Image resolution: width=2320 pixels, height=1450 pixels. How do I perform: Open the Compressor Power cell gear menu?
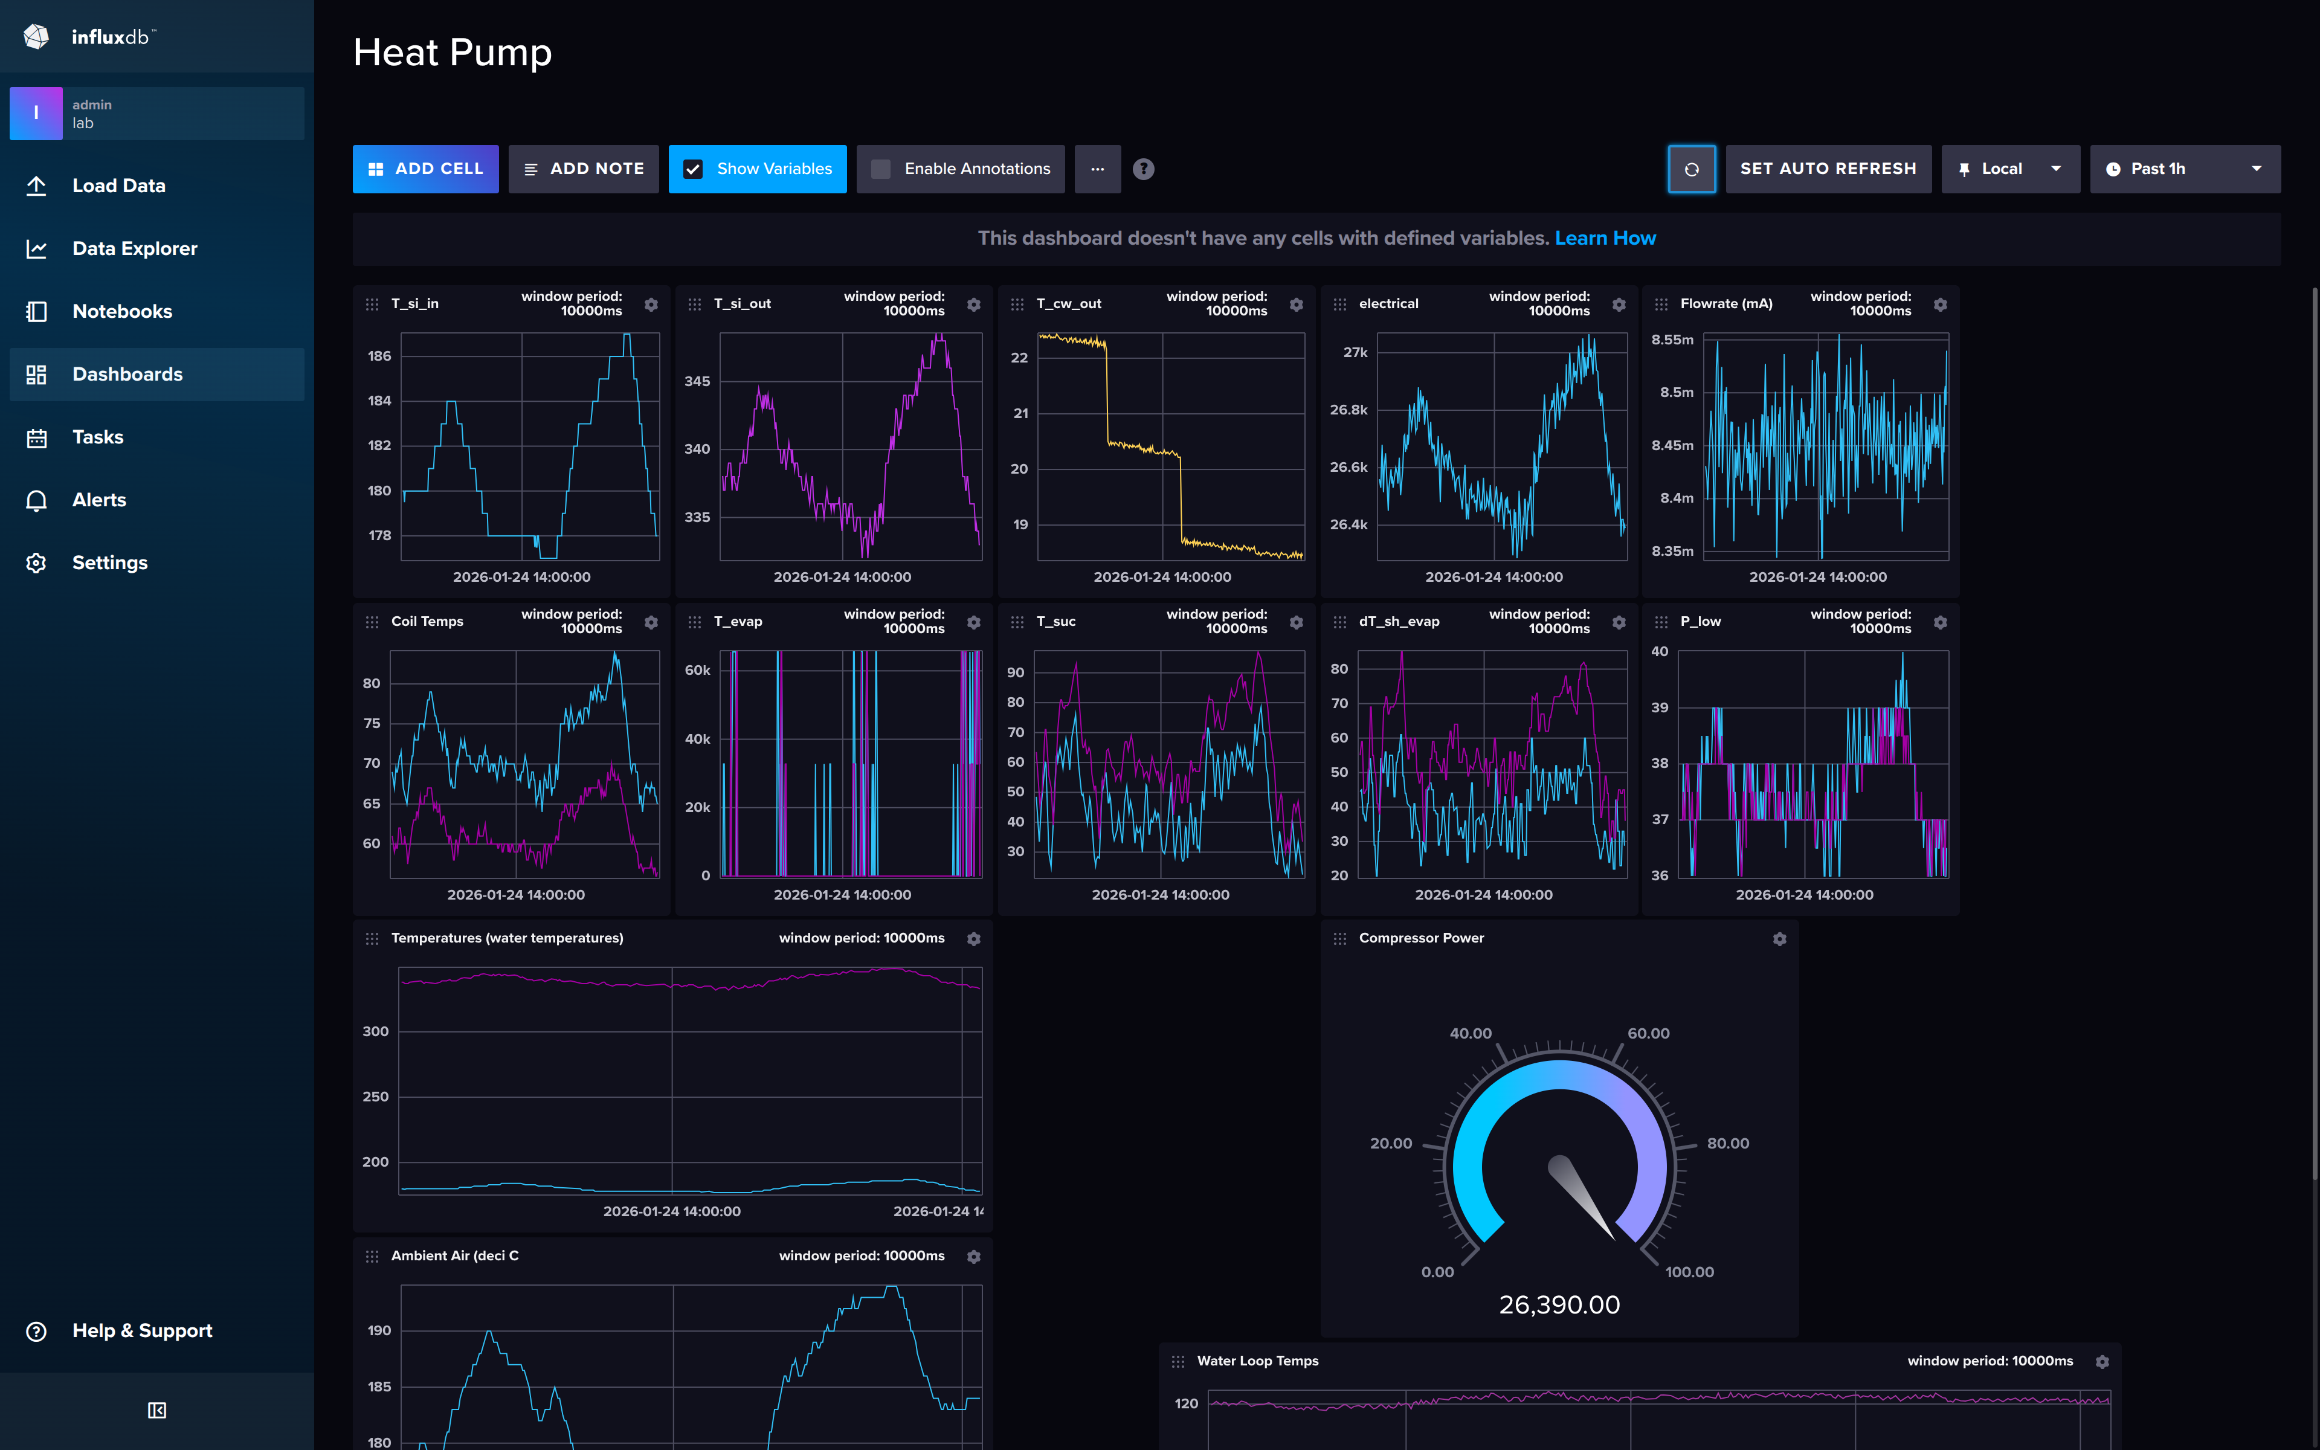click(1779, 939)
